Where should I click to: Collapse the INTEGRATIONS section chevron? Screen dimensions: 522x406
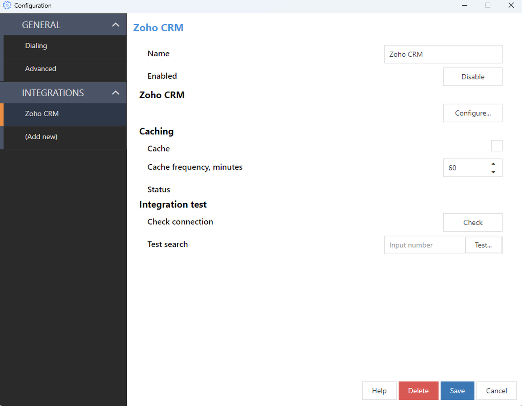coord(115,93)
